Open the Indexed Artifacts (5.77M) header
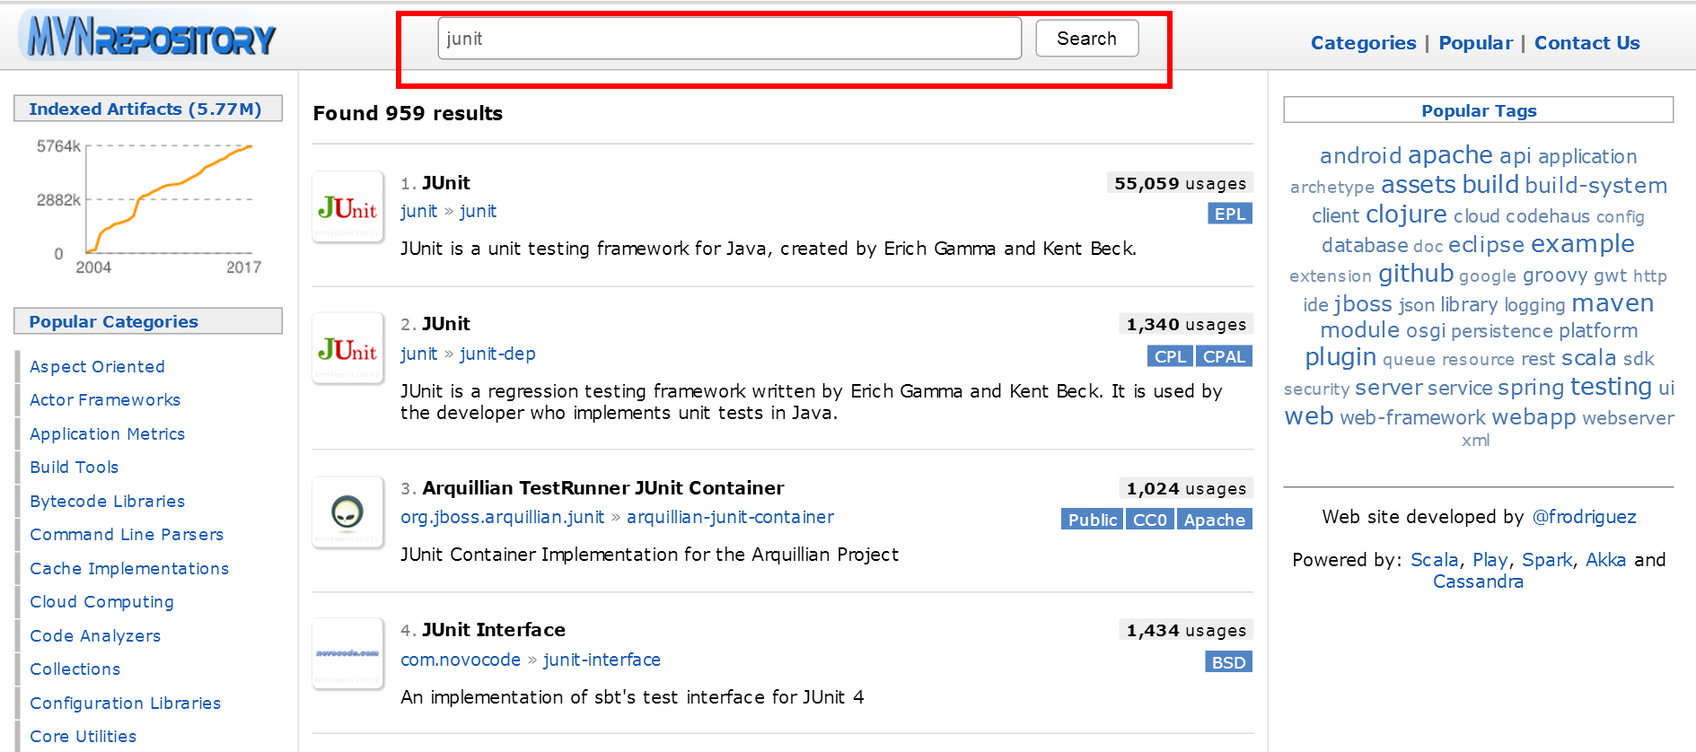The height and width of the screenshot is (752, 1696). pyautogui.click(x=148, y=109)
